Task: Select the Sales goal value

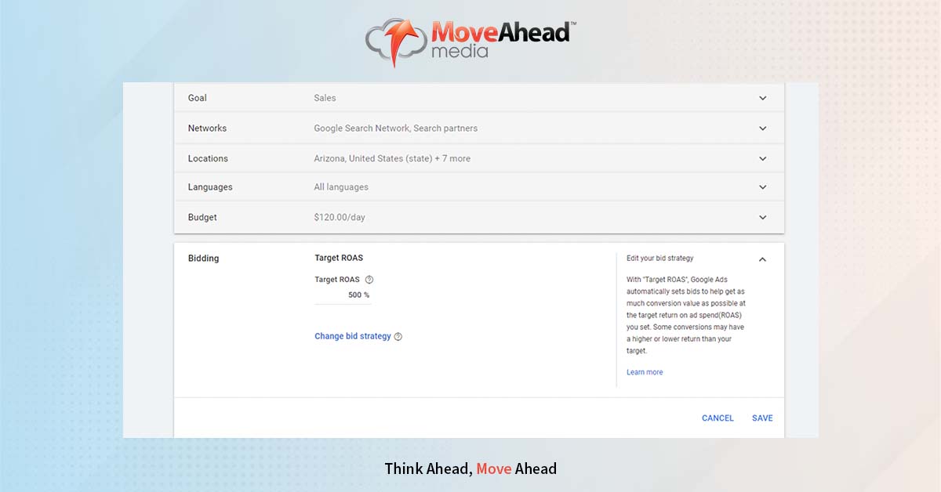Action: point(325,98)
